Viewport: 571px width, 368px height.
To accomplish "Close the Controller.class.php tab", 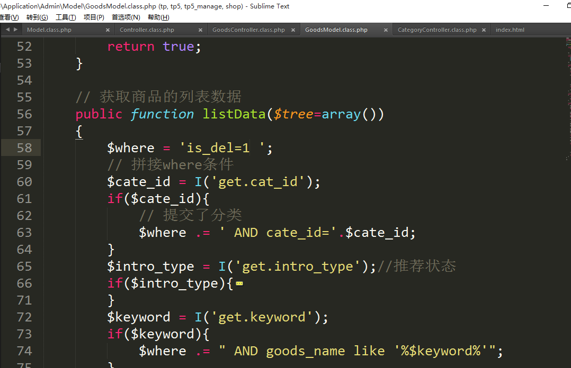I will [x=201, y=30].
